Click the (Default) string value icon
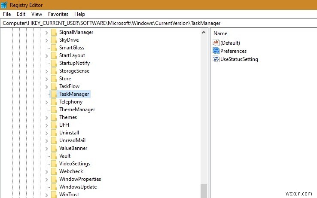Screen dimensions: 317x198 coord(216,43)
